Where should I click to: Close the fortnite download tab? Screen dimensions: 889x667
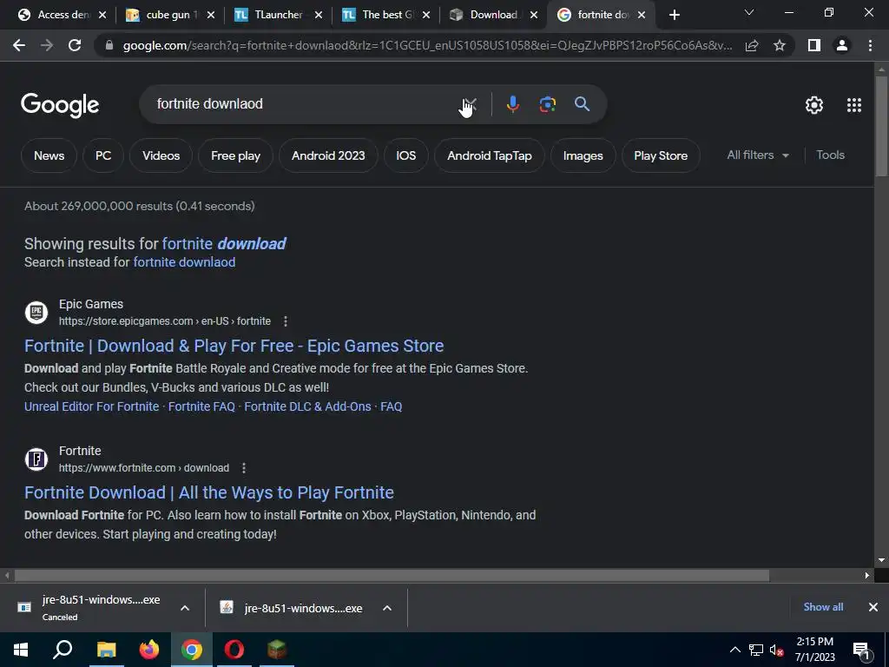[x=642, y=16]
